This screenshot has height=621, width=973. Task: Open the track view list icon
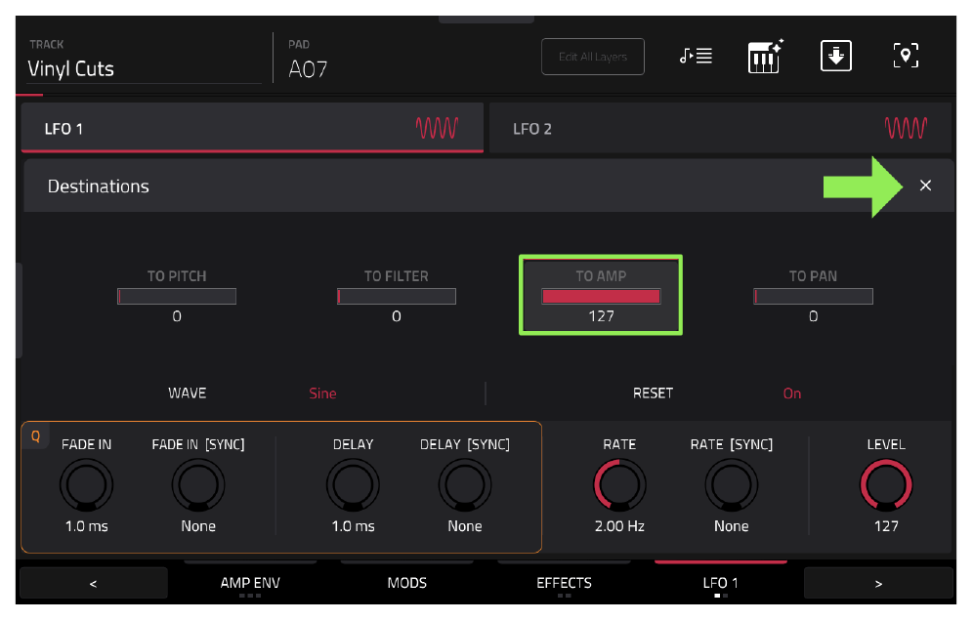(696, 56)
